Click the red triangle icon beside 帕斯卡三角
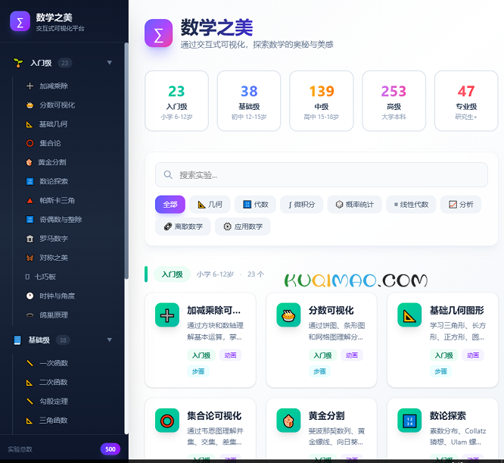The width and height of the screenshot is (504, 463). tap(30, 201)
